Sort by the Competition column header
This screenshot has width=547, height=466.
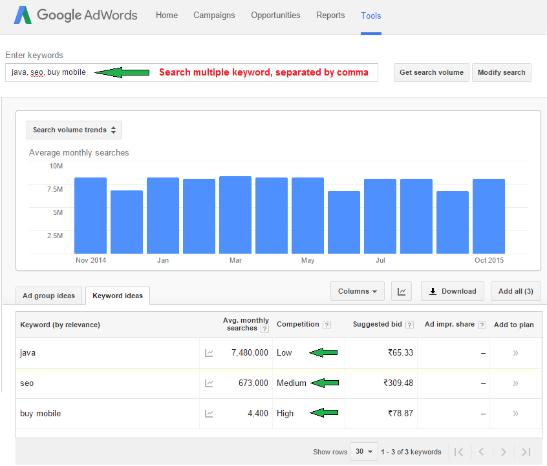[x=298, y=324]
